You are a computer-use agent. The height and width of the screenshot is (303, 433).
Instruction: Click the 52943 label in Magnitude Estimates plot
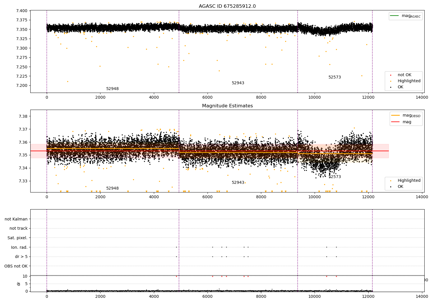[238, 183]
